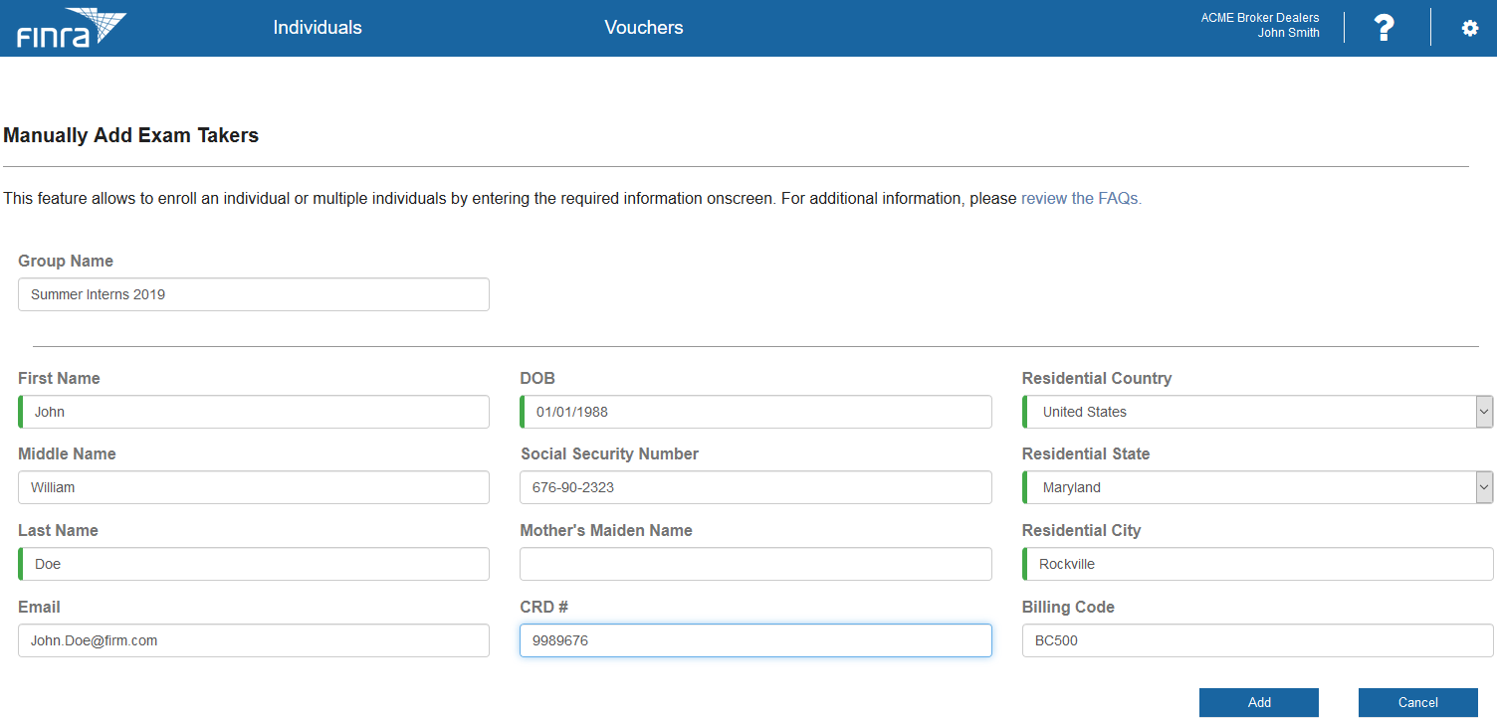
Task: Focus the First Name field
Action: (254, 412)
